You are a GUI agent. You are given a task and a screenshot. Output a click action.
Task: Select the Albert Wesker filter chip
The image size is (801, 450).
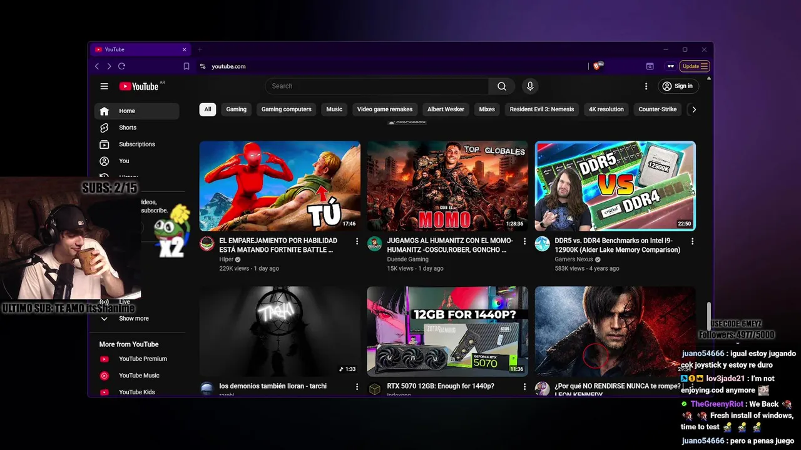click(446, 109)
